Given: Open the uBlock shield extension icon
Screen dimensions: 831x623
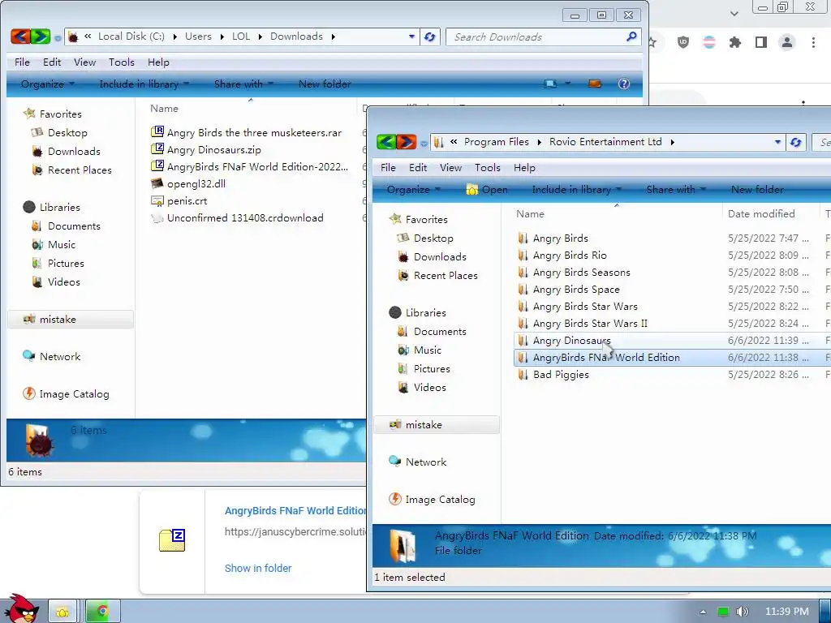Looking at the screenshot, I should pyautogui.click(x=683, y=42).
